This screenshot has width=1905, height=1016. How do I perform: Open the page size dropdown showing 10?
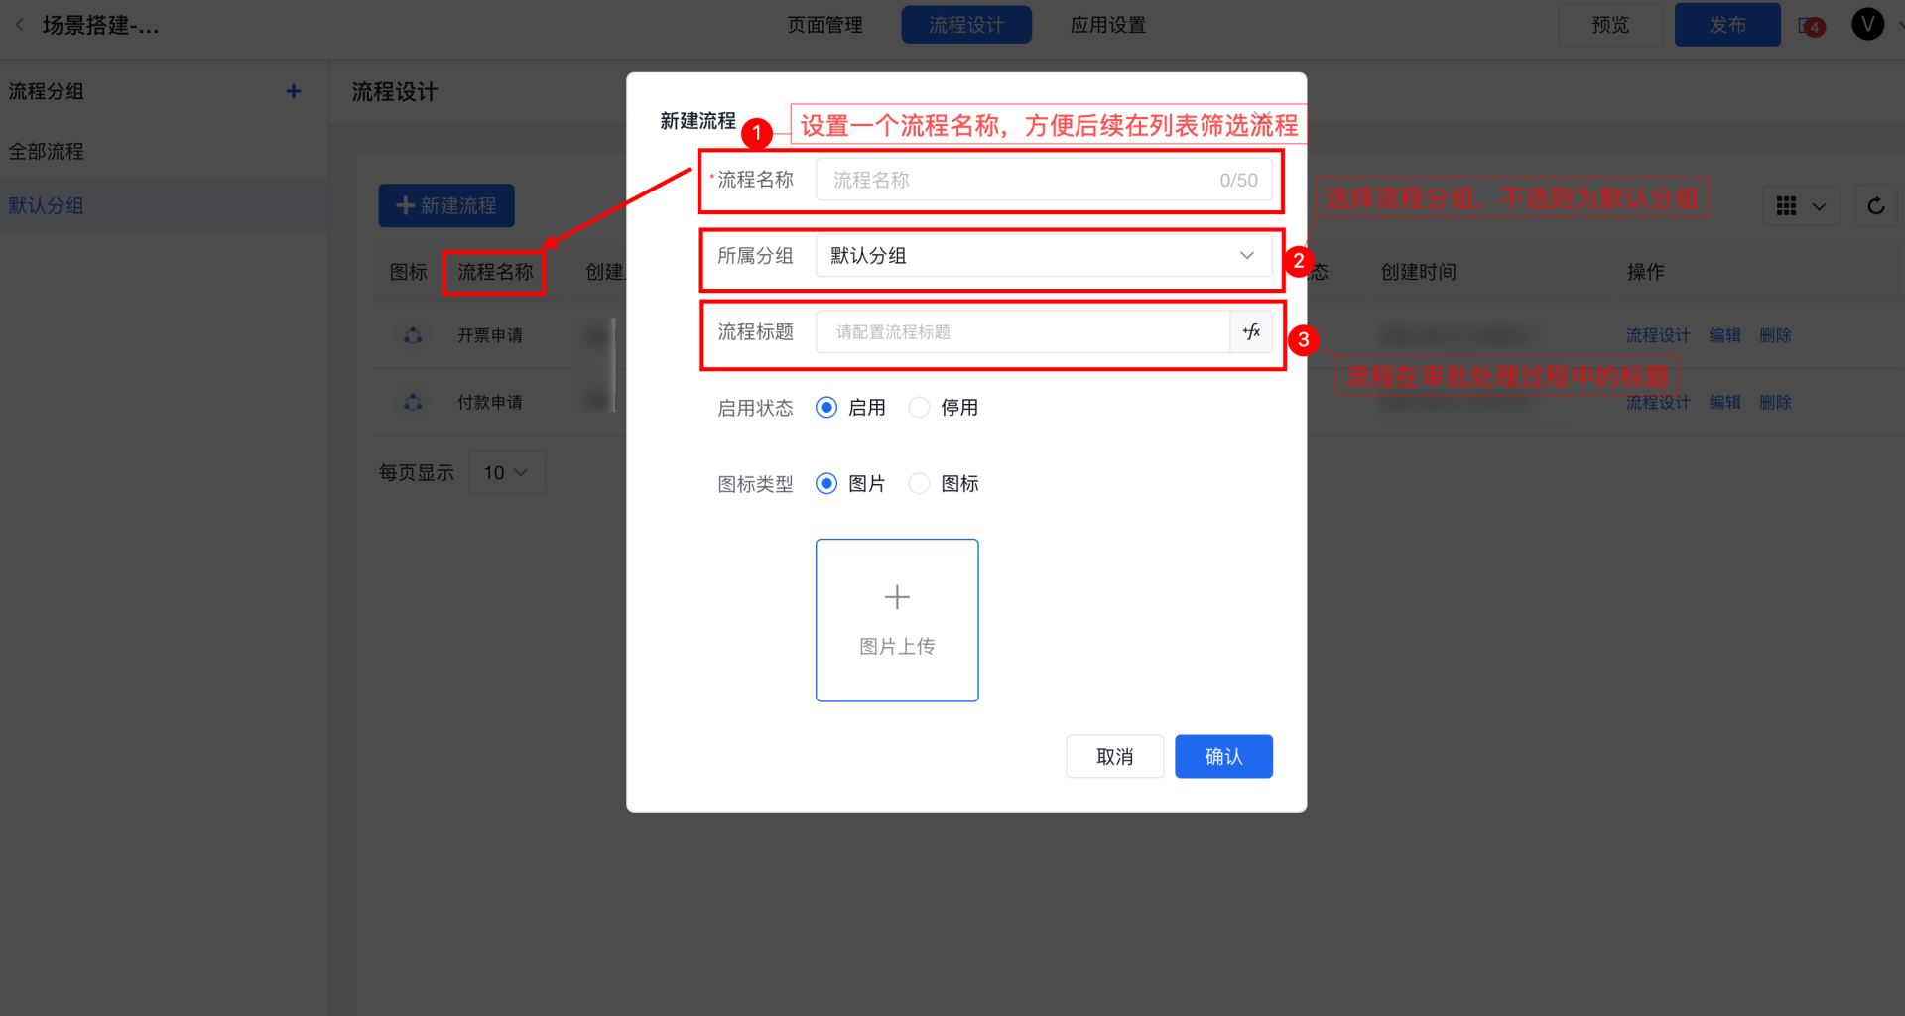pyautogui.click(x=506, y=473)
